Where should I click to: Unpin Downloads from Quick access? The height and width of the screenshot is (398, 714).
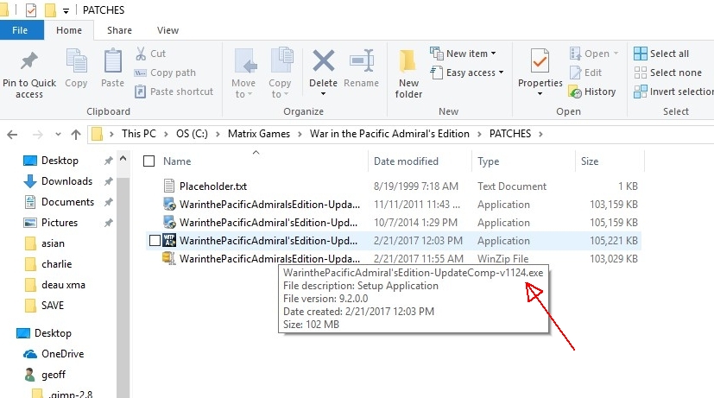click(109, 181)
